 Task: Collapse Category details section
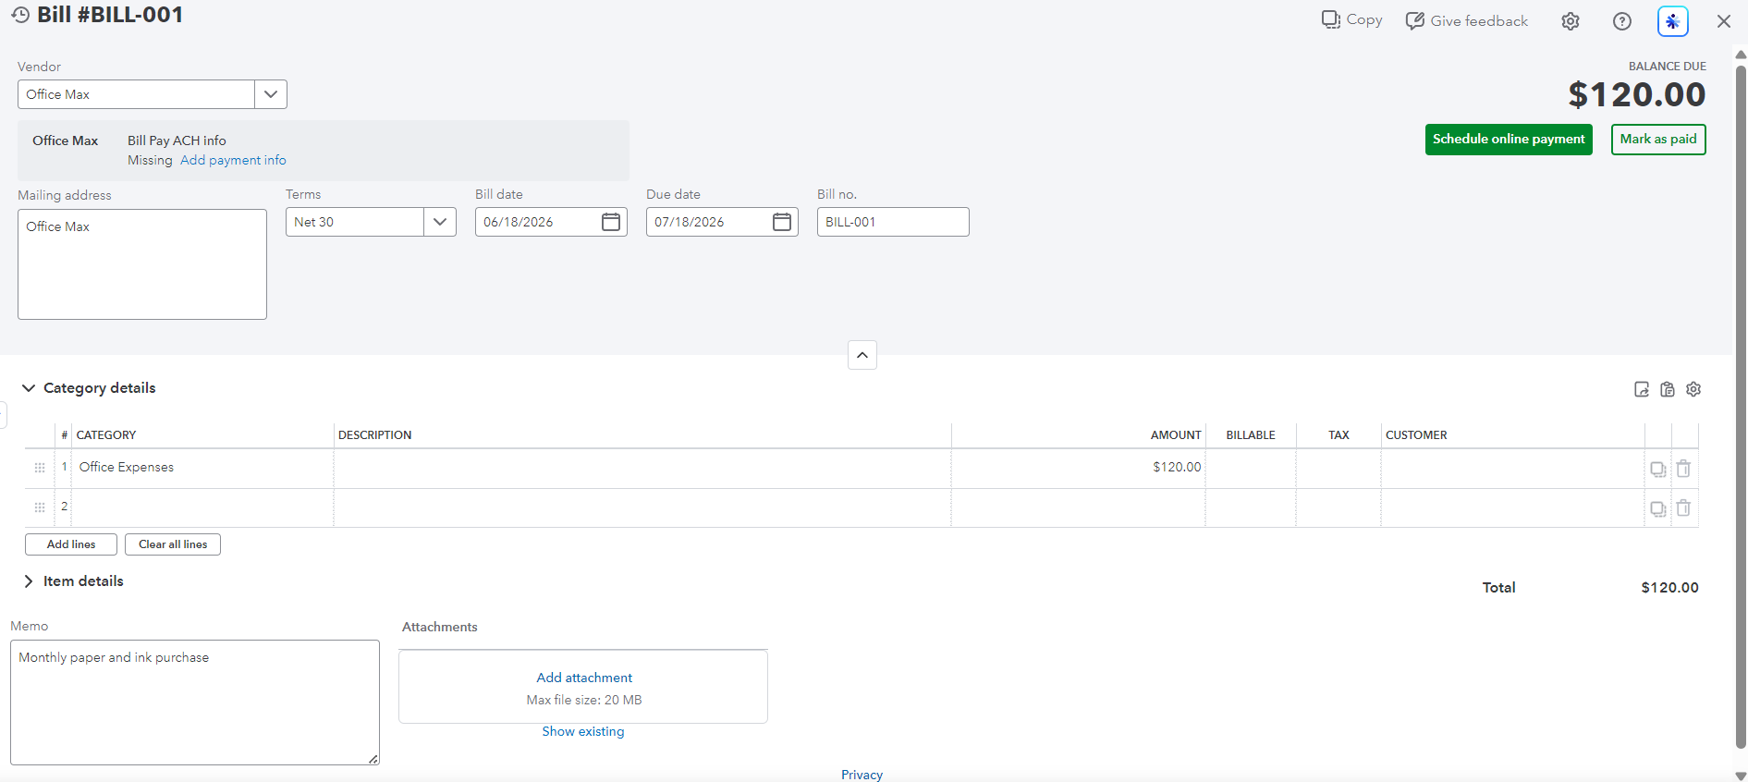29,388
